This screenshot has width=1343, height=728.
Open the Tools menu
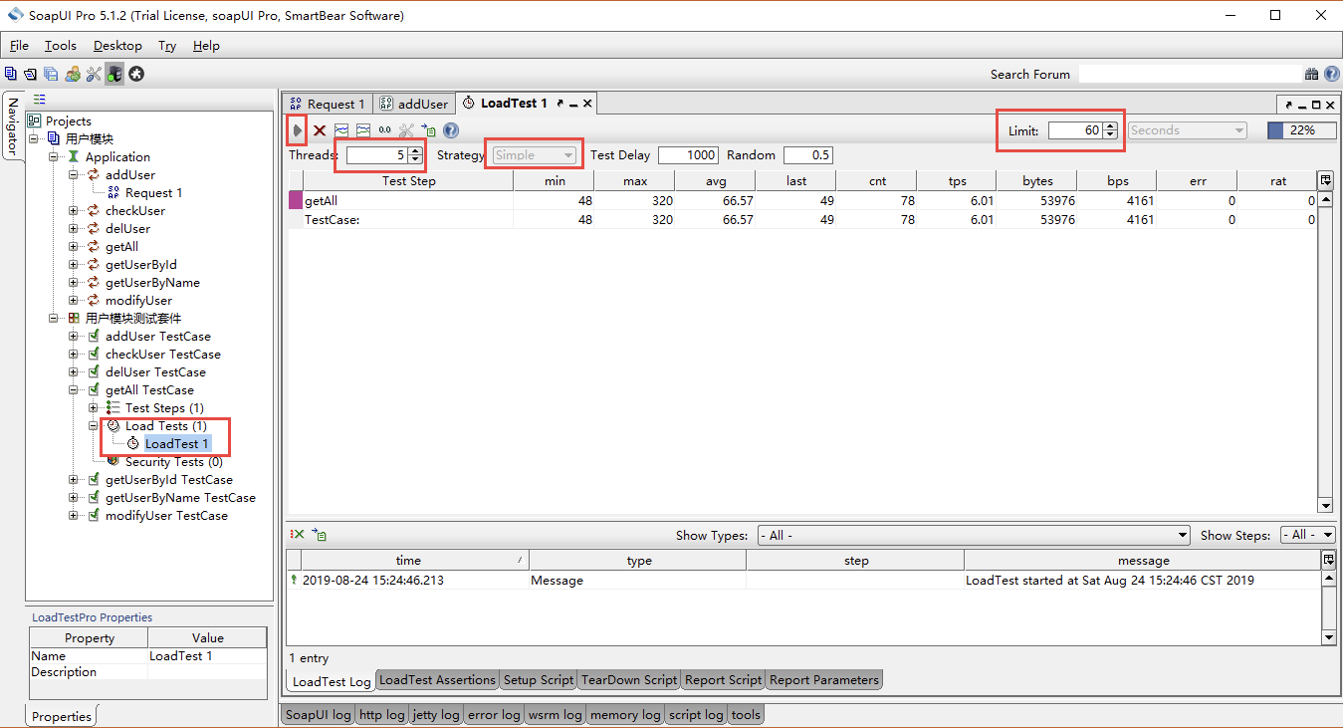[x=61, y=45]
